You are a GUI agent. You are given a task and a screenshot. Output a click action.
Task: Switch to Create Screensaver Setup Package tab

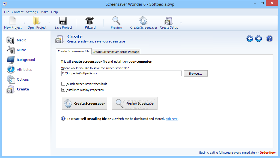pyautogui.click(x=116, y=52)
